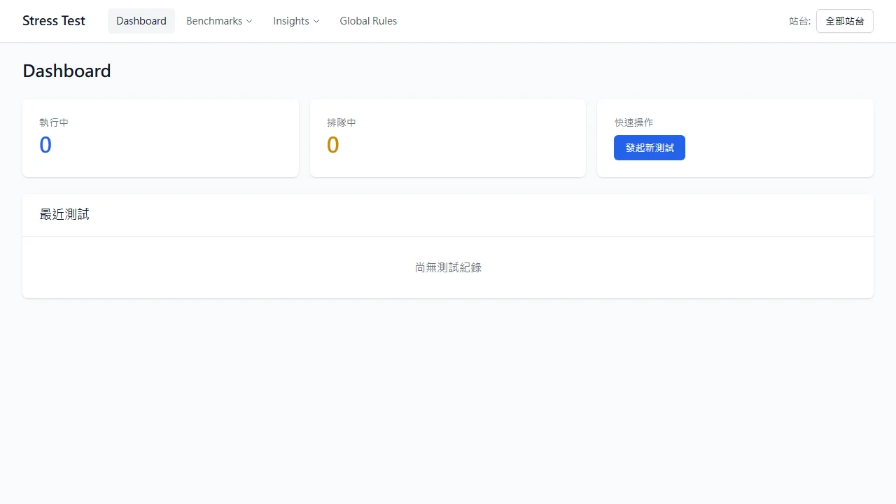The height and width of the screenshot is (504, 896).
Task: Expand the Insights dropdown menu
Action: click(x=296, y=21)
